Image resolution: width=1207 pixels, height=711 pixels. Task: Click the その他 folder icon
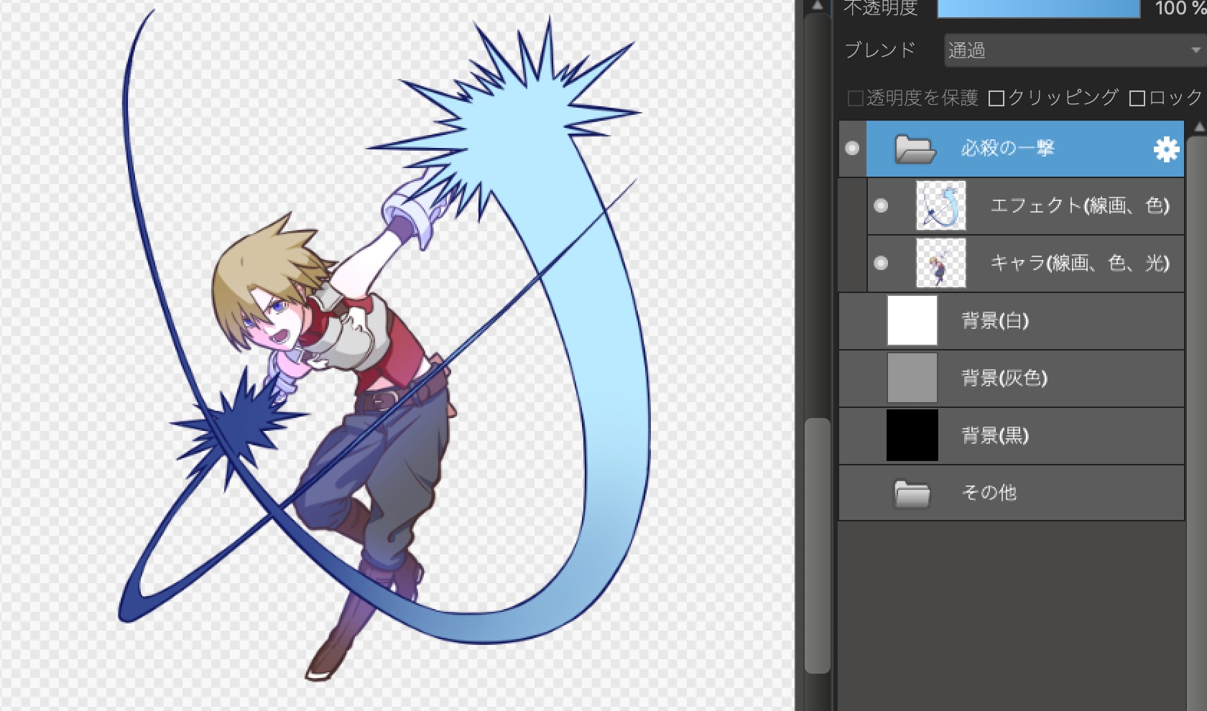coord(912,493)
